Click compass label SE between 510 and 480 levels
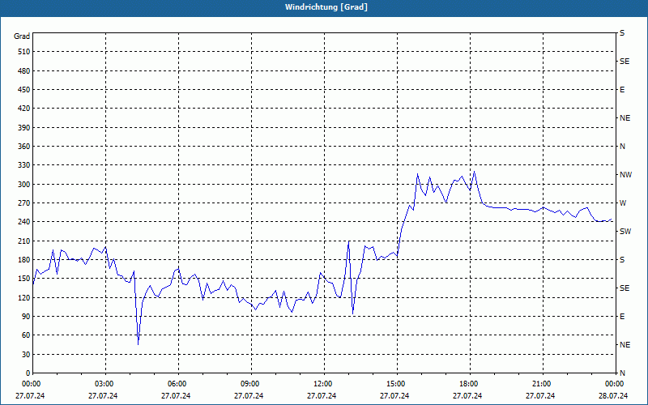The height and width of the screenshot is (405, 648). pos(625,62)
